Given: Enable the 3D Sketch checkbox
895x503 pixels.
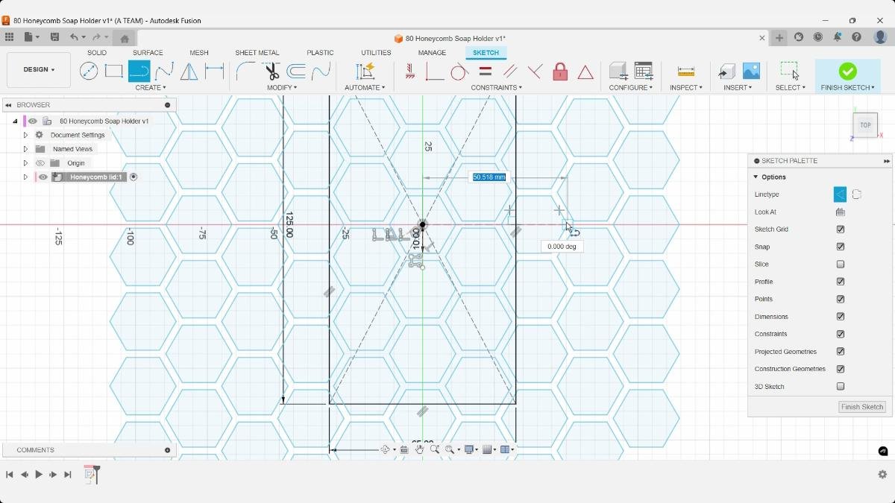Looking at the screenshot, I should 841,387.
